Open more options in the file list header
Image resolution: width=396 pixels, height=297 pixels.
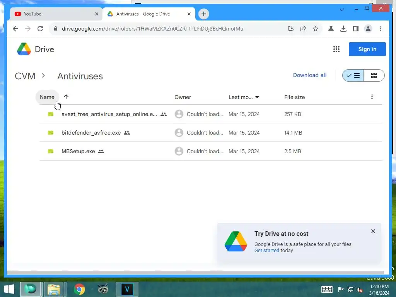(x=372, y=97)
